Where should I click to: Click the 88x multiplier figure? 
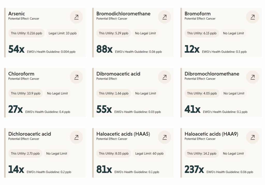pos(105,49)
